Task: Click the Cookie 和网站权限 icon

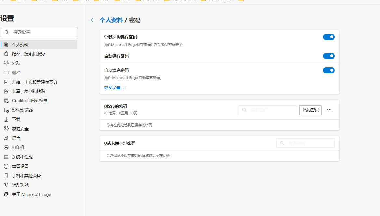Action: (x=6, y=101)
